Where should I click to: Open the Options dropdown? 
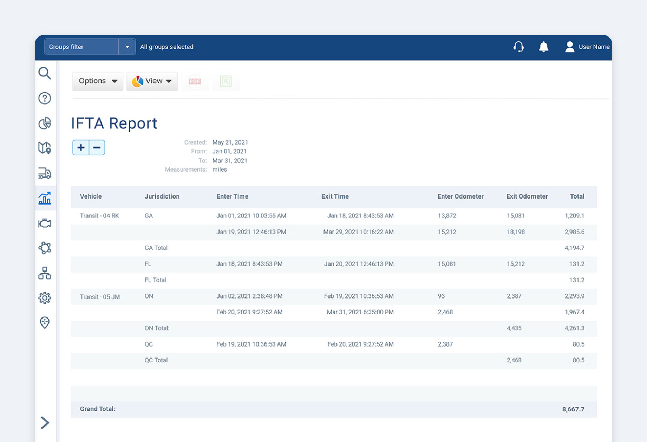pos(97,81)
